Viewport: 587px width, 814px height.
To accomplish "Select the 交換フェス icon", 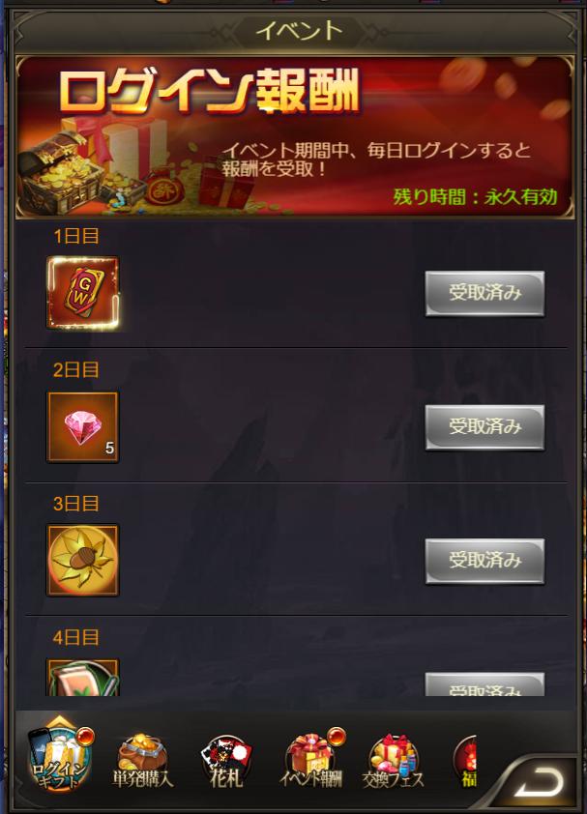I will (x=394, y=761).
